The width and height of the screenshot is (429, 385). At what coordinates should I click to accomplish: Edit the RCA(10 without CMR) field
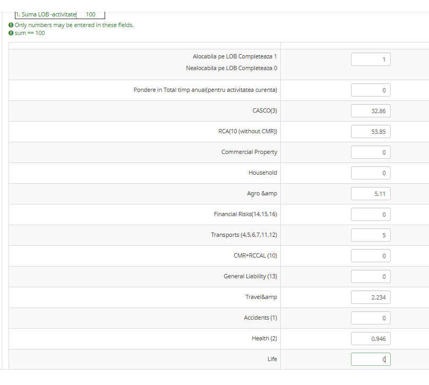[x=370, y=132]
